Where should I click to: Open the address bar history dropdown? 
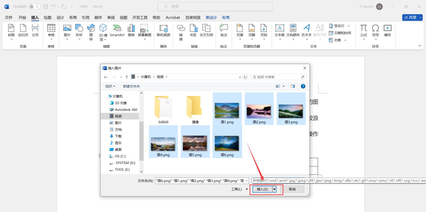(240, 77)
